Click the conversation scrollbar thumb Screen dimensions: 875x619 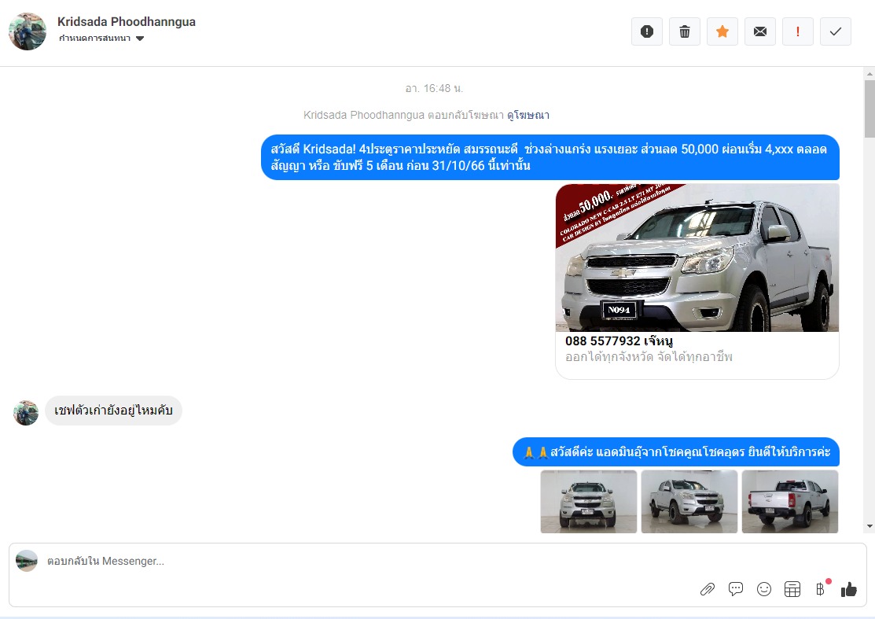pyautogui.click(x=869, y=109)
